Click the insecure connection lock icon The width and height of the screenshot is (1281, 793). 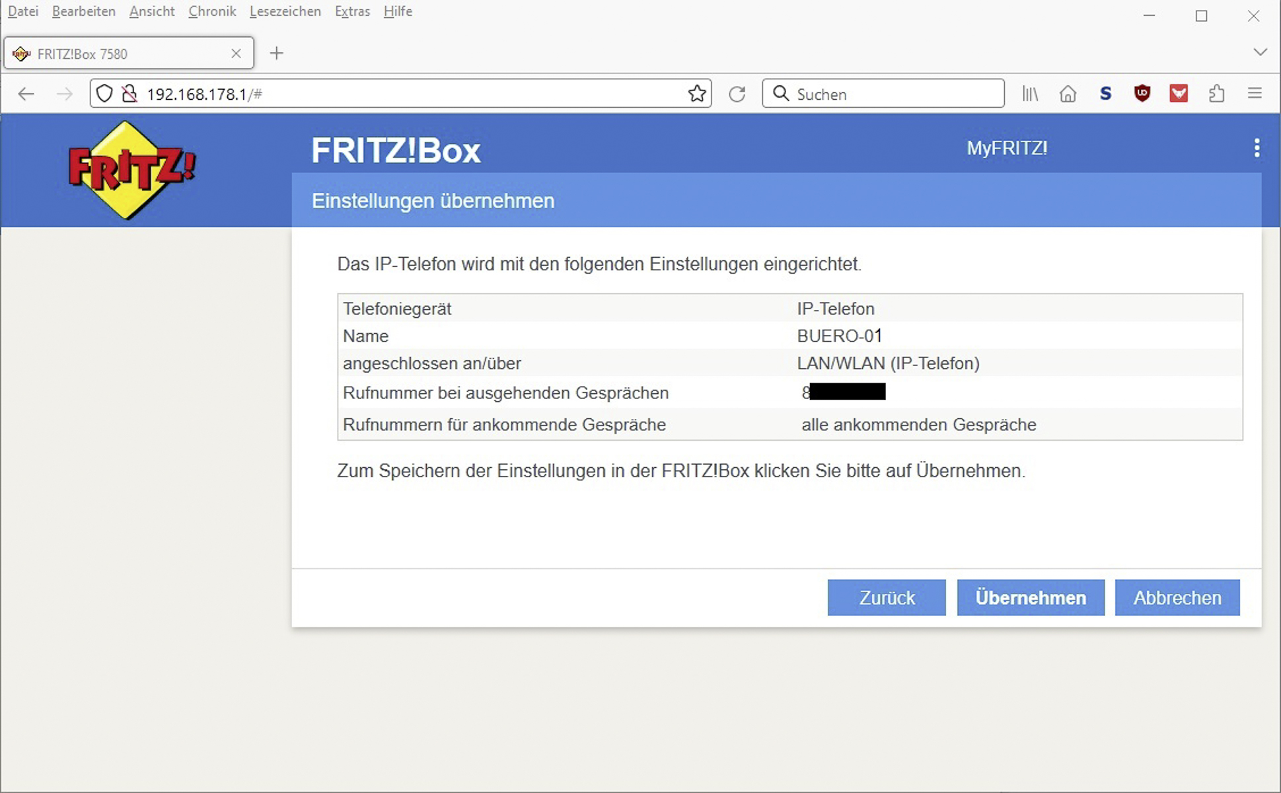click(x=129, y=94)
